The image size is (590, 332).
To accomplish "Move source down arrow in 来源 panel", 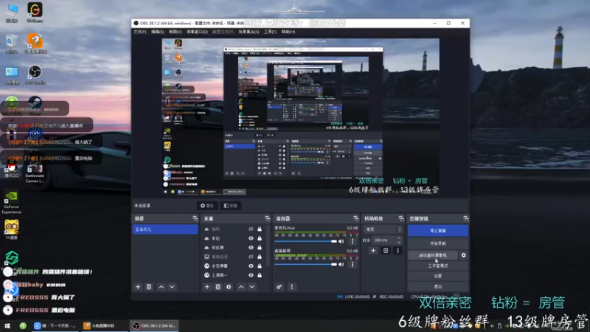I will pyautogui.click(x=251, y=287).
